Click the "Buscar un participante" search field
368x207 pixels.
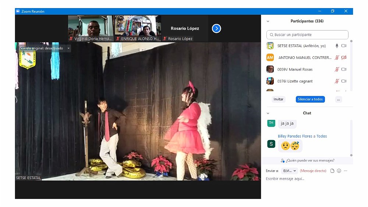307,35
